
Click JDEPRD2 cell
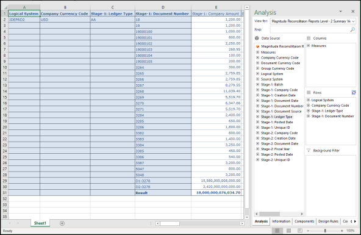click(24, 20)
